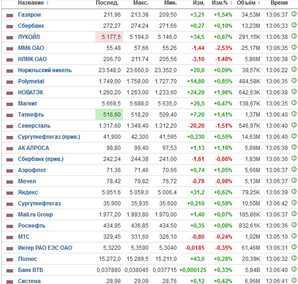This screenshot has width=298, height=284.
Task: Open the Сбербанк ordinary shares link
Action: pyautogui.click(x=31, y=25)
